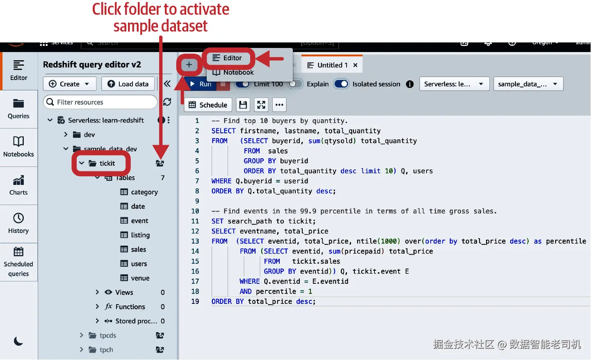Viewport: 591px width, 360px height.
Task: Click the Tables node label
Action: pos(125,178)
